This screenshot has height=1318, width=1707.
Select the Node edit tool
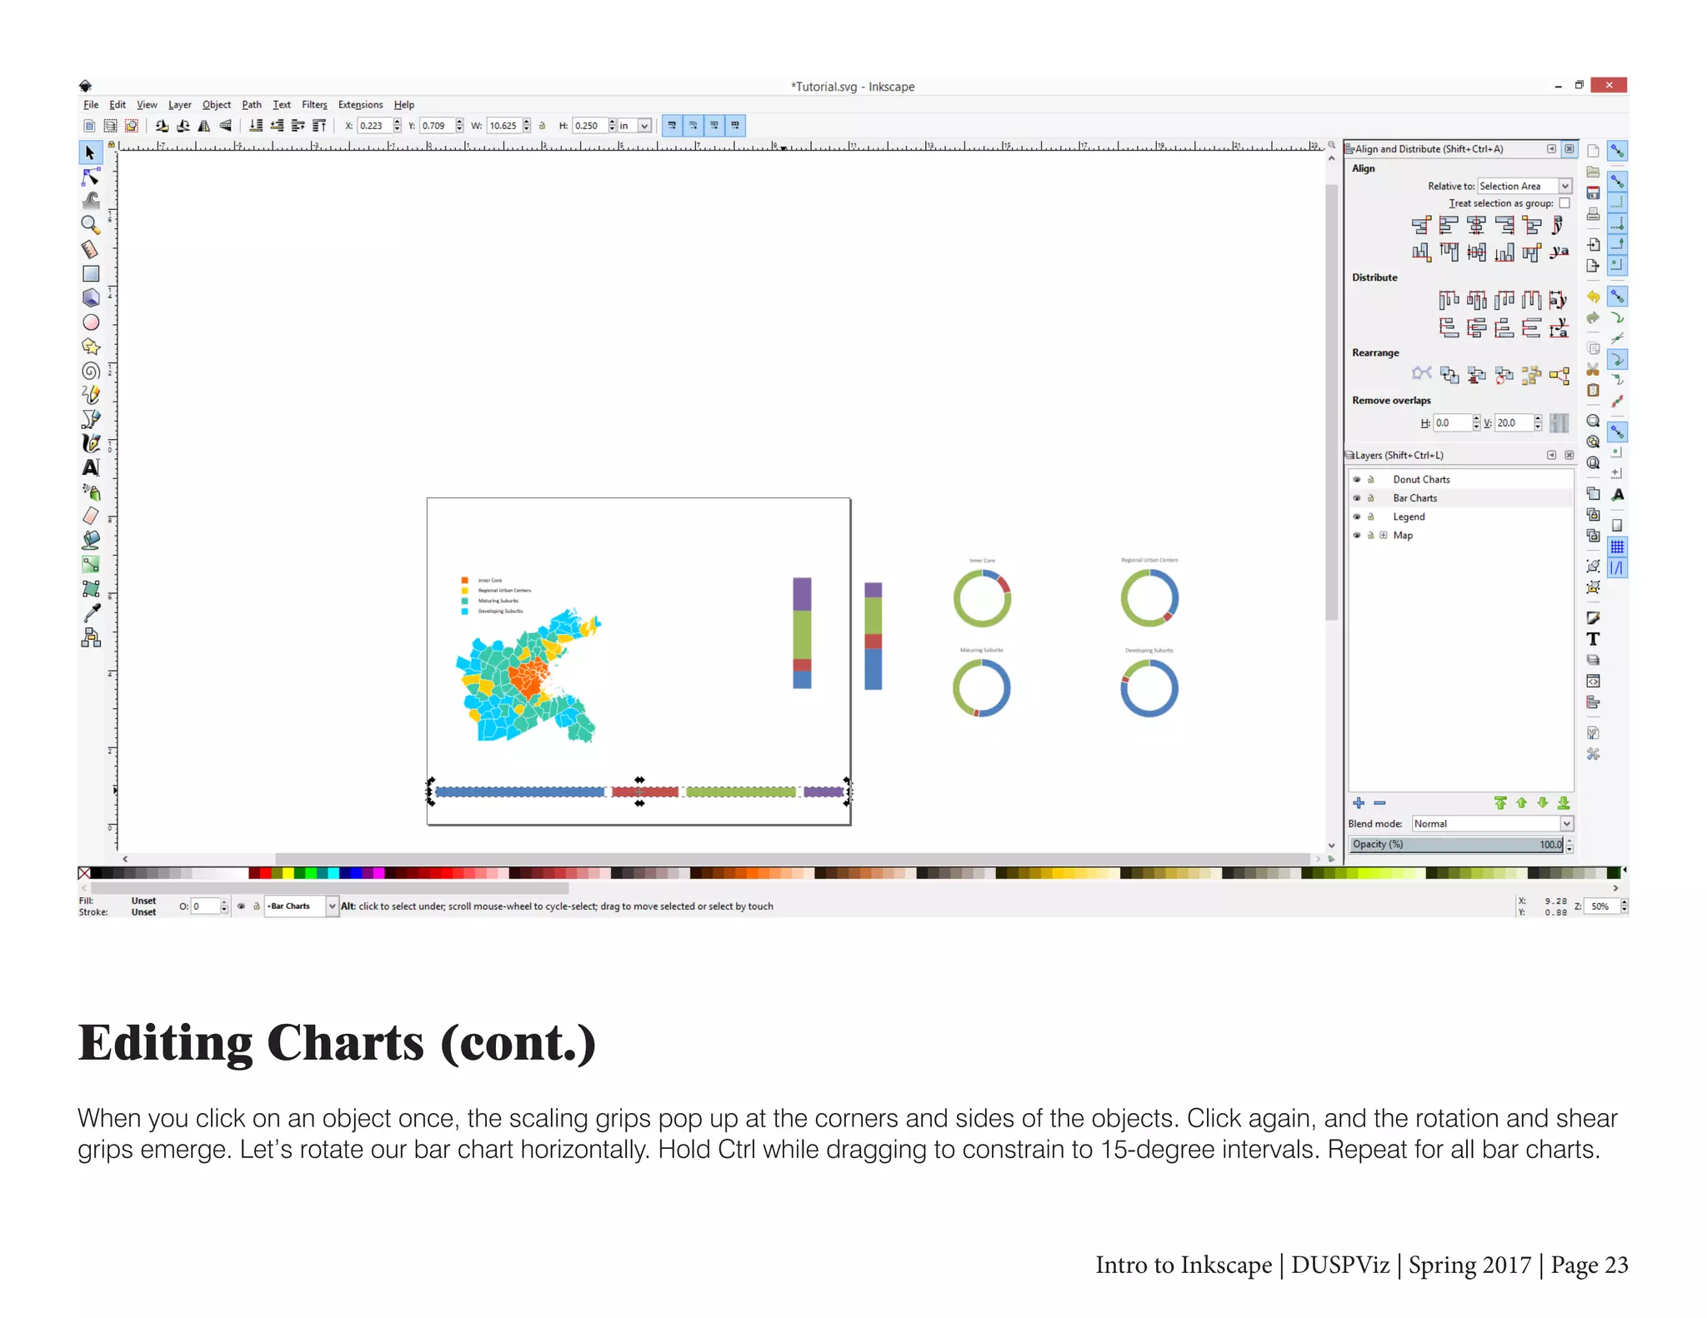click(x=90, y=177)
